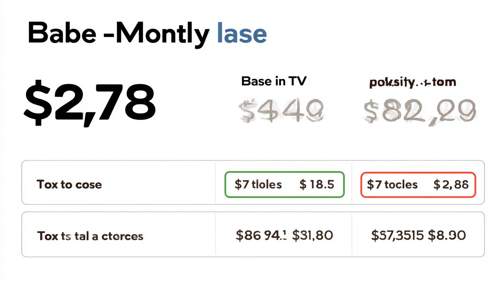Click "$7 tloles" in the green box

(x=258, y=185)
